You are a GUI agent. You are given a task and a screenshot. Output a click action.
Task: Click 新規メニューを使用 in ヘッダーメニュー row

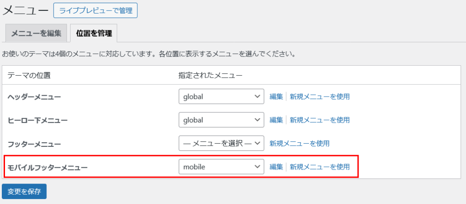pos(319,97)
